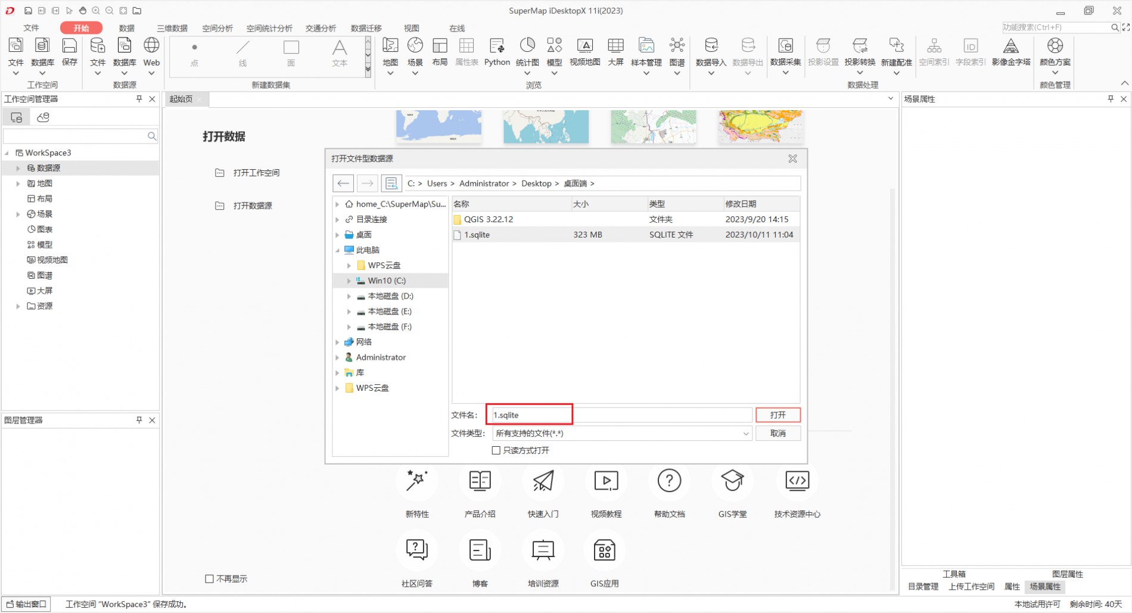The height and width of the screenshot is (613, 1132).
Task: Open the 技术资源中心 icon
Action: click(x=797, y=481)
